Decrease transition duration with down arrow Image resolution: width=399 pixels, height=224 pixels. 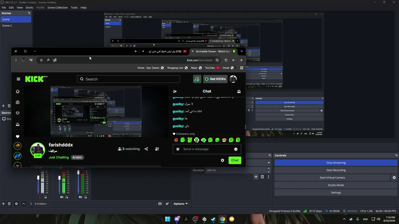(x=269, y=172)
